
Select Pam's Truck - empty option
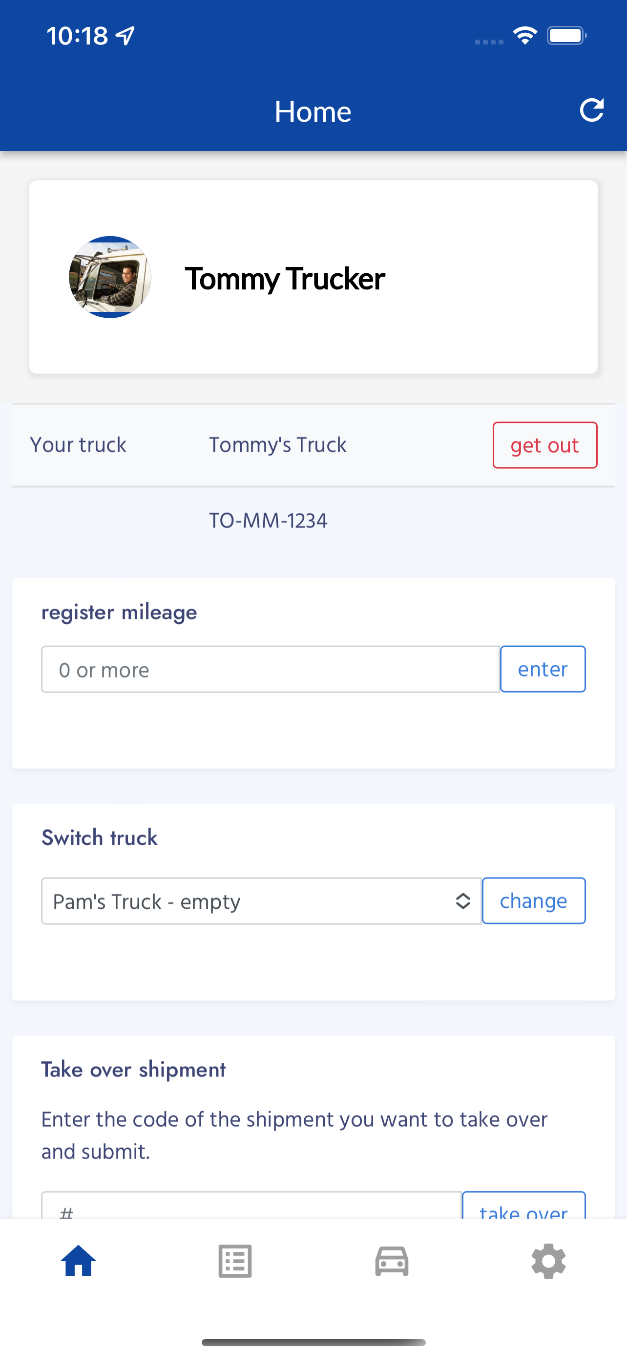[x=147, y=901]
